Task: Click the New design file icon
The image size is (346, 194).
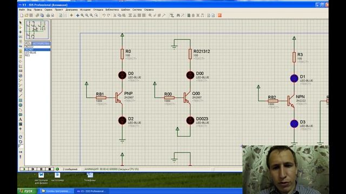Action: tap(22, 16)
